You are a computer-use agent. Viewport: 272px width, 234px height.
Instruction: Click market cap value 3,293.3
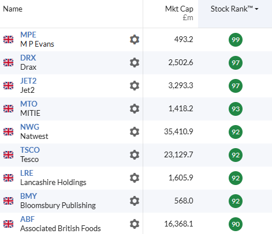[181, 85]
